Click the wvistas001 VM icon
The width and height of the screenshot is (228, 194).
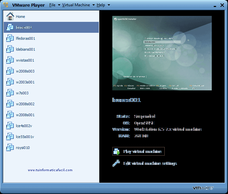click(10, 60)
